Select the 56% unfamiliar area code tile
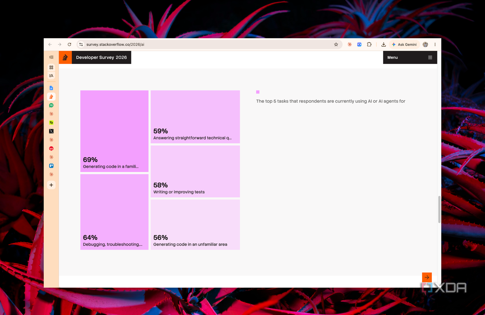This screenshot has height=315, width=485. 195,225
